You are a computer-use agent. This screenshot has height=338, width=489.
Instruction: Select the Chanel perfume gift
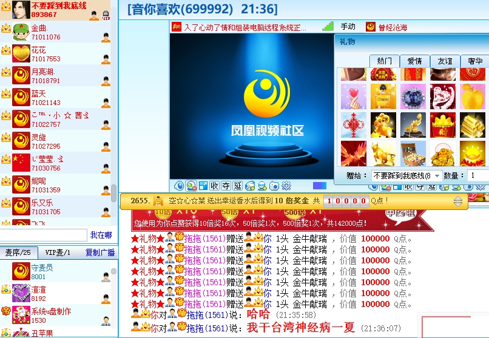383,96
